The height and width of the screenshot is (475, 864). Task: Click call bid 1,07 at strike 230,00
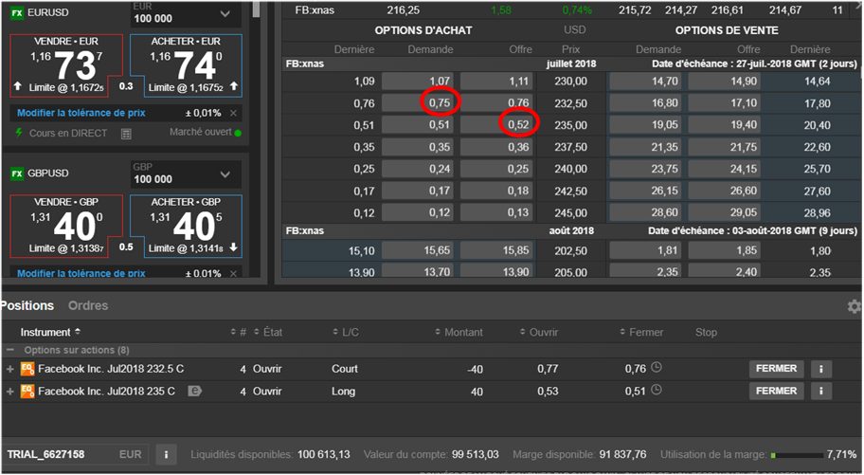[418, 82]
